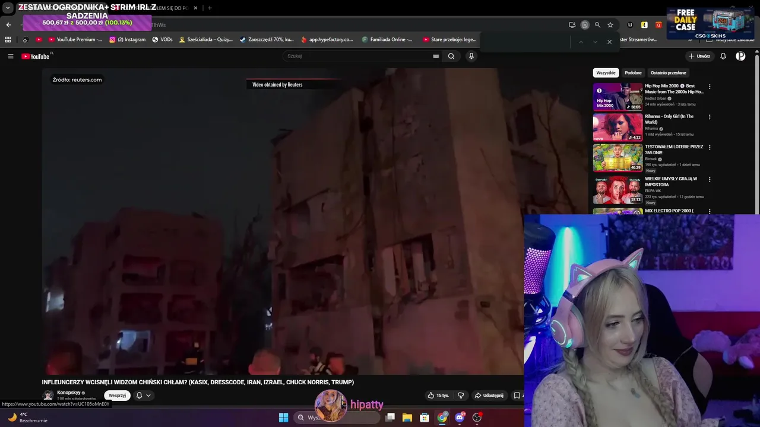760x427 pixels.
Task: Click the Utwórz create button
Action: (x=699, y=56)
